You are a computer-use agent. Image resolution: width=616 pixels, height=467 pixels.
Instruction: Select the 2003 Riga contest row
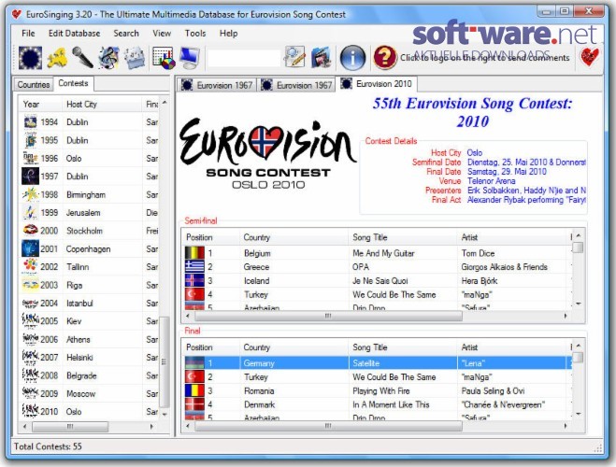coord(90,285)
